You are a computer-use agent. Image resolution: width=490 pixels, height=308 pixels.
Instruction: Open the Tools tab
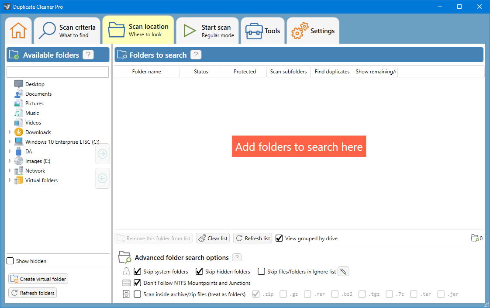[263, 31]
